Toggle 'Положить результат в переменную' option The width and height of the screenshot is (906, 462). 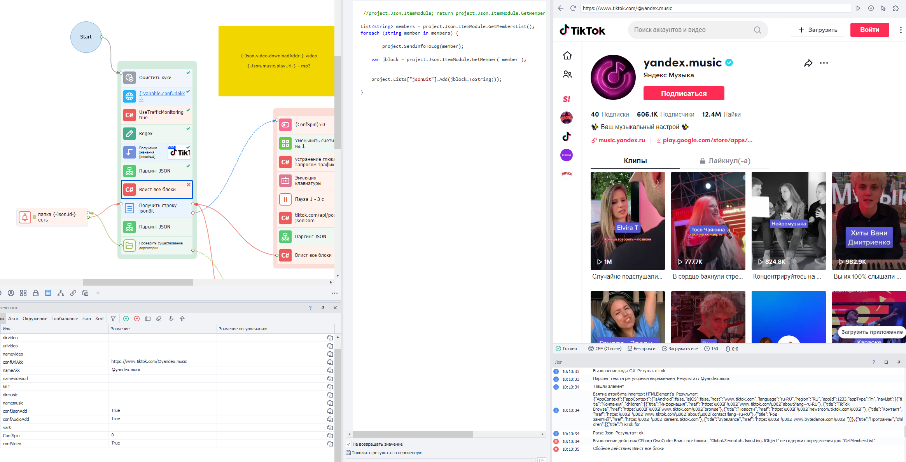348,453
